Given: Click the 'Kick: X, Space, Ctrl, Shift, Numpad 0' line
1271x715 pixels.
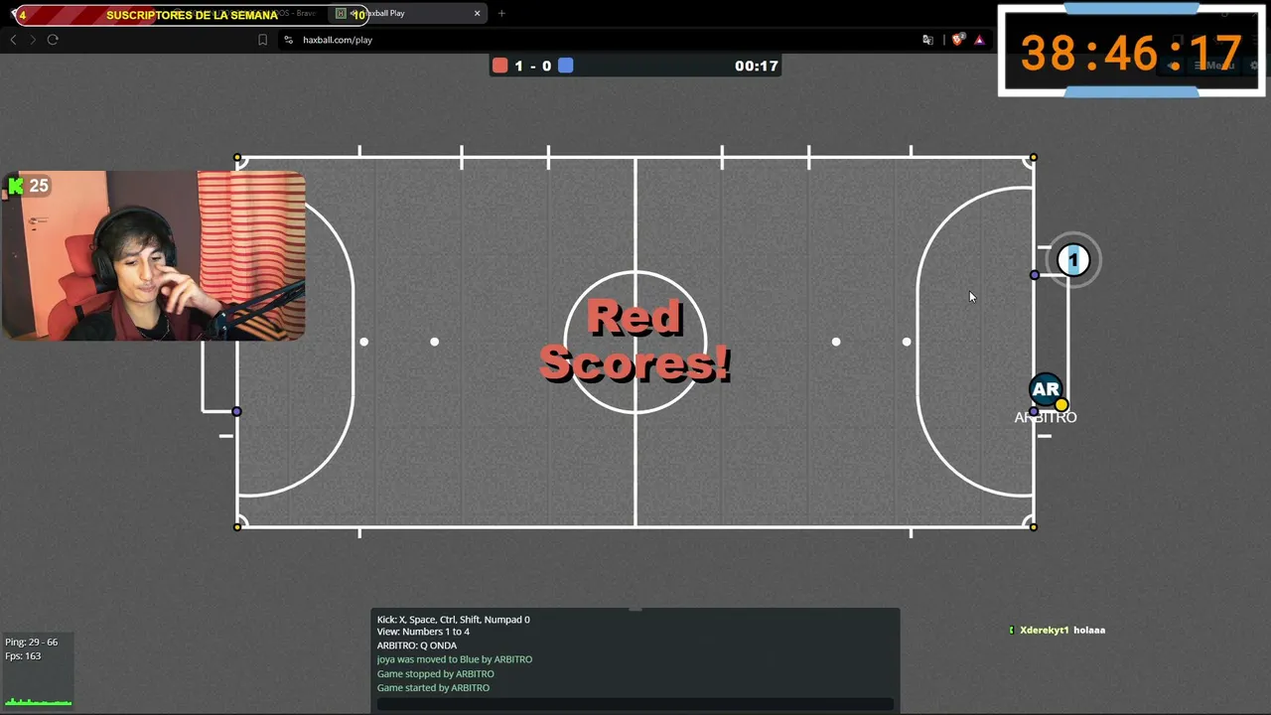Looking at the screenshot, I should point(454,620).
